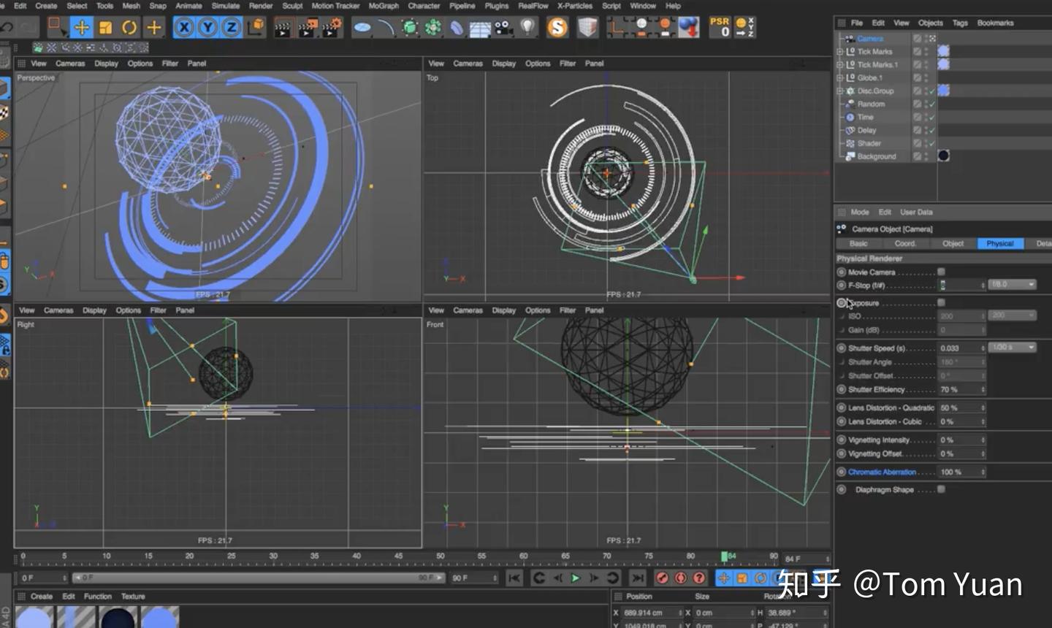This screenshot has width=1052, height=628.
Task: Toggle autokeying button in timeline
Action: pos(681,578)
